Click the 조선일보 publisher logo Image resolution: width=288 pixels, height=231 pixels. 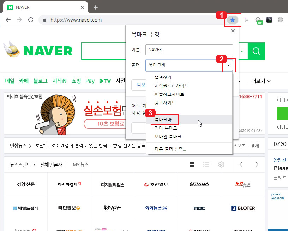pyautogui.click(x=156, y=184)
